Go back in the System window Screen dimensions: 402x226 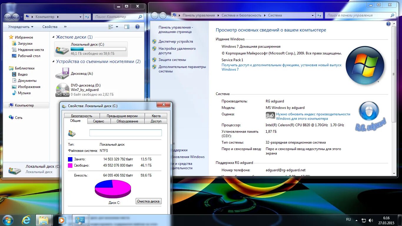155,15
